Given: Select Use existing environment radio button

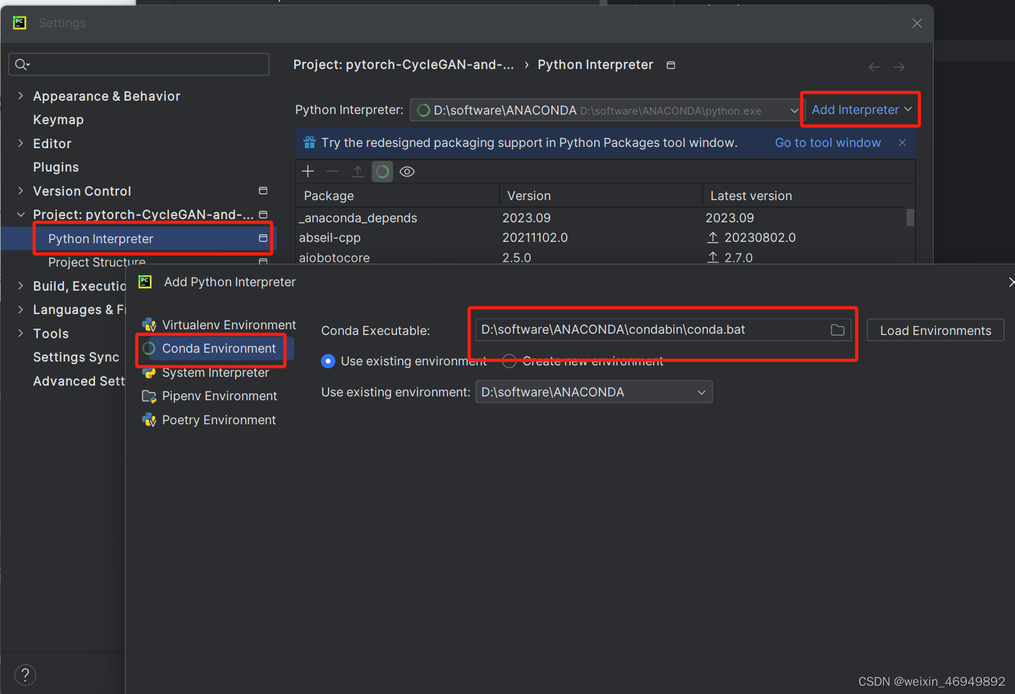Looking at the screenshot, I should click(328, 361).
